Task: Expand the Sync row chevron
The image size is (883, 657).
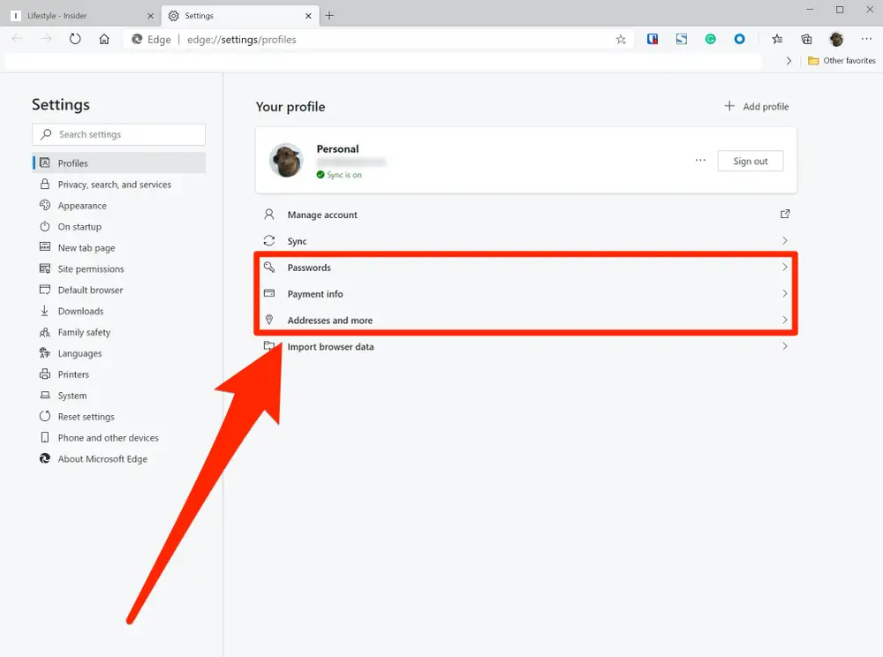Action: click(x=785, y=240)
